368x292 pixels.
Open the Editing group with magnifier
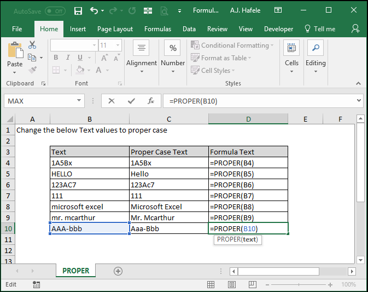(316, 56)
